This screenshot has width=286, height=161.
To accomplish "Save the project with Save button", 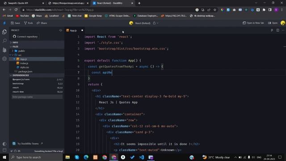I will pos(15,23).
